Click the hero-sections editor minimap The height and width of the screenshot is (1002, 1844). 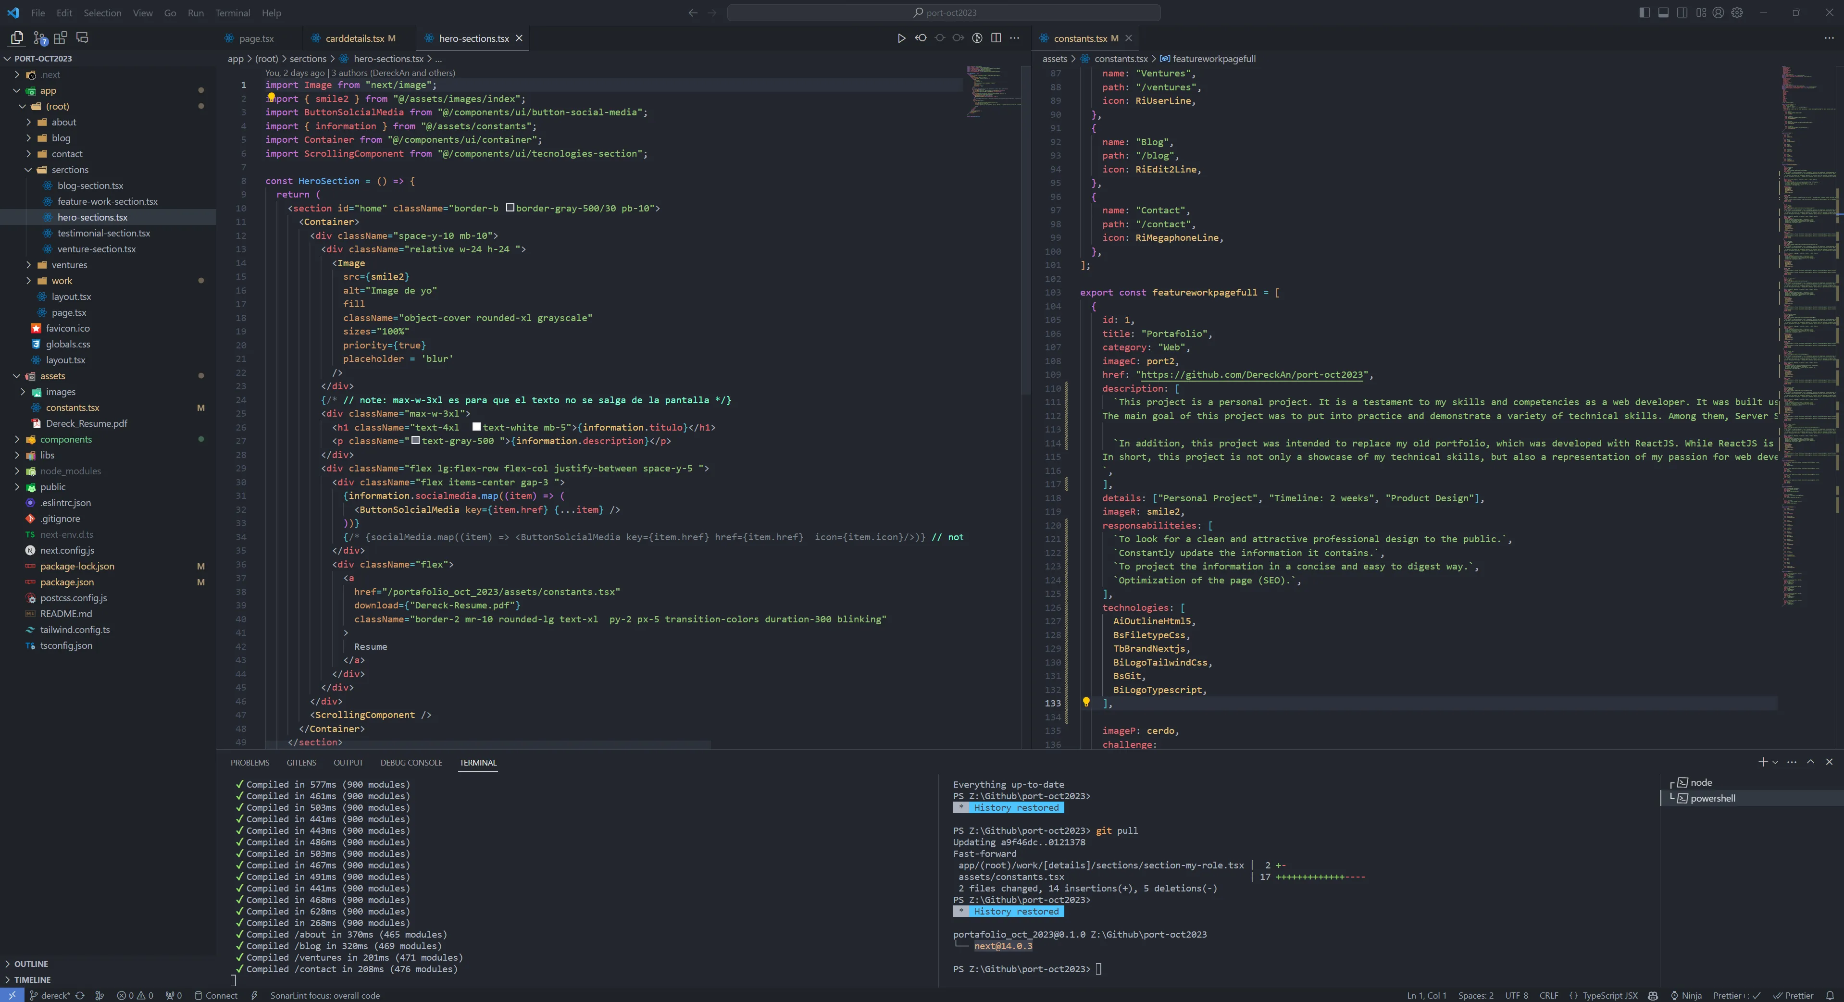994,92
